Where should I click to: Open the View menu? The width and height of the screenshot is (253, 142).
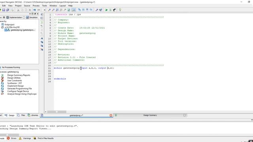pyautogui.click(x=10, y=6)
